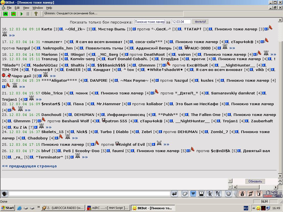Viewport: 283px width, 212px height.
Task: Click the фильтр! button
Action: [x=200, y=22]
